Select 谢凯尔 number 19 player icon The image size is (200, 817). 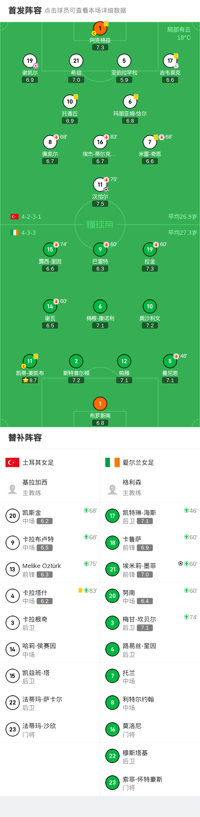coord(30,61)
